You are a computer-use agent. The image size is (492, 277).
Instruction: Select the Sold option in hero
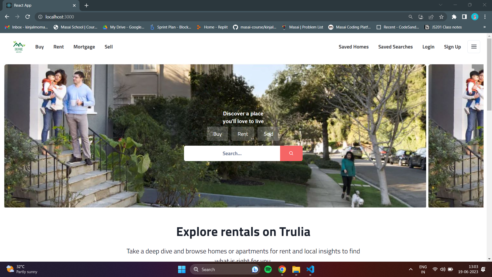point(268,134)
